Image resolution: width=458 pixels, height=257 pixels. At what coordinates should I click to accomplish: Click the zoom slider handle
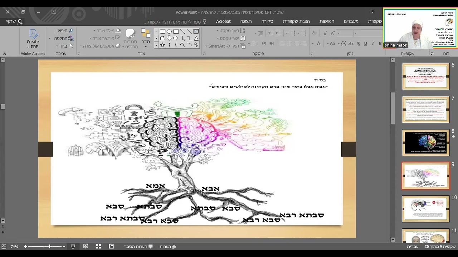point(49,247)
